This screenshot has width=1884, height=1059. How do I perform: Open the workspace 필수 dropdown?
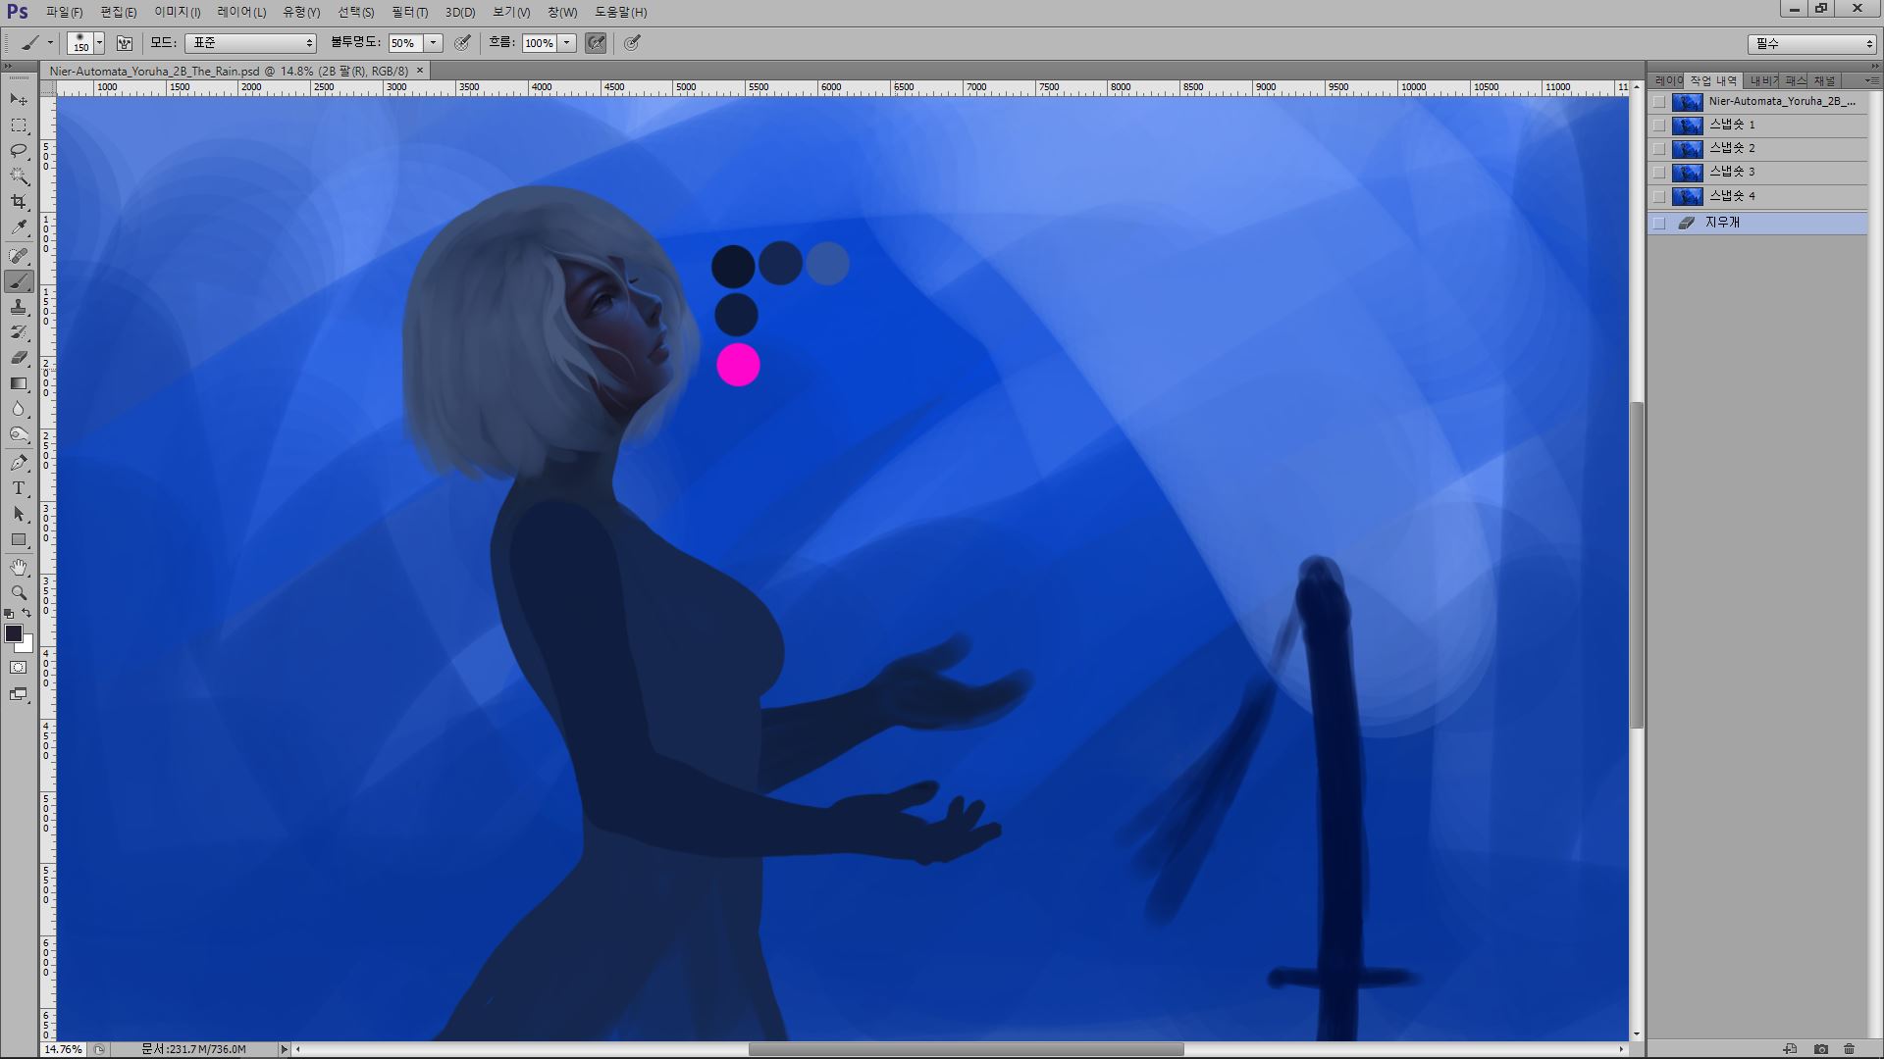(x=1811, y=43)
